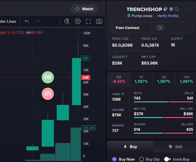Viewport: 196px width, 162px height.
Task: Click the (−19.73%) change in chart legend
Action: coord(16,33)
